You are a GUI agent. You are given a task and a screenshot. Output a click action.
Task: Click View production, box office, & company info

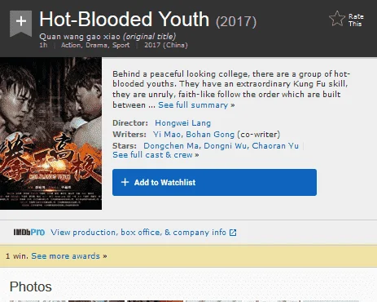point(138,233)
